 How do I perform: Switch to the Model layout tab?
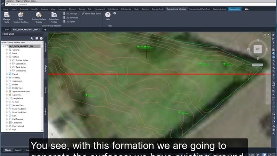pyautogui.click(x=8, y=150)
